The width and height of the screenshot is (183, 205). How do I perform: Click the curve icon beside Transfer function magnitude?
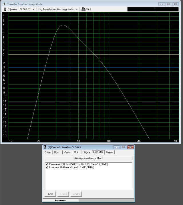[x=40, y=9]
